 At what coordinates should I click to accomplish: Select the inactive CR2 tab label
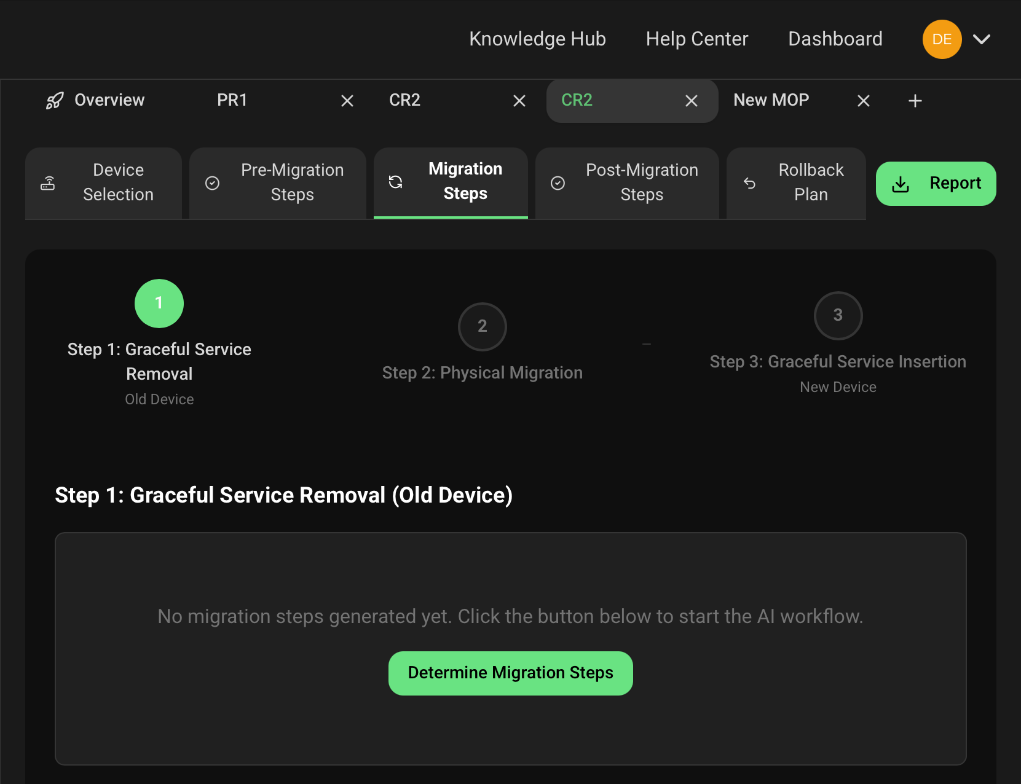405,100
